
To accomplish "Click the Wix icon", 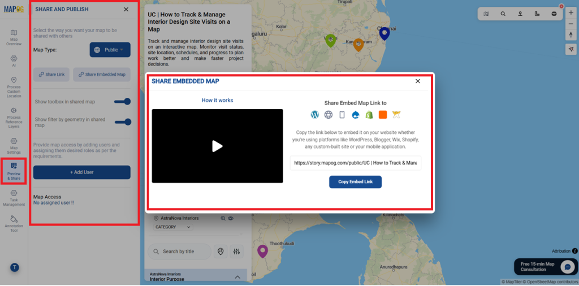I will (396, 115).
